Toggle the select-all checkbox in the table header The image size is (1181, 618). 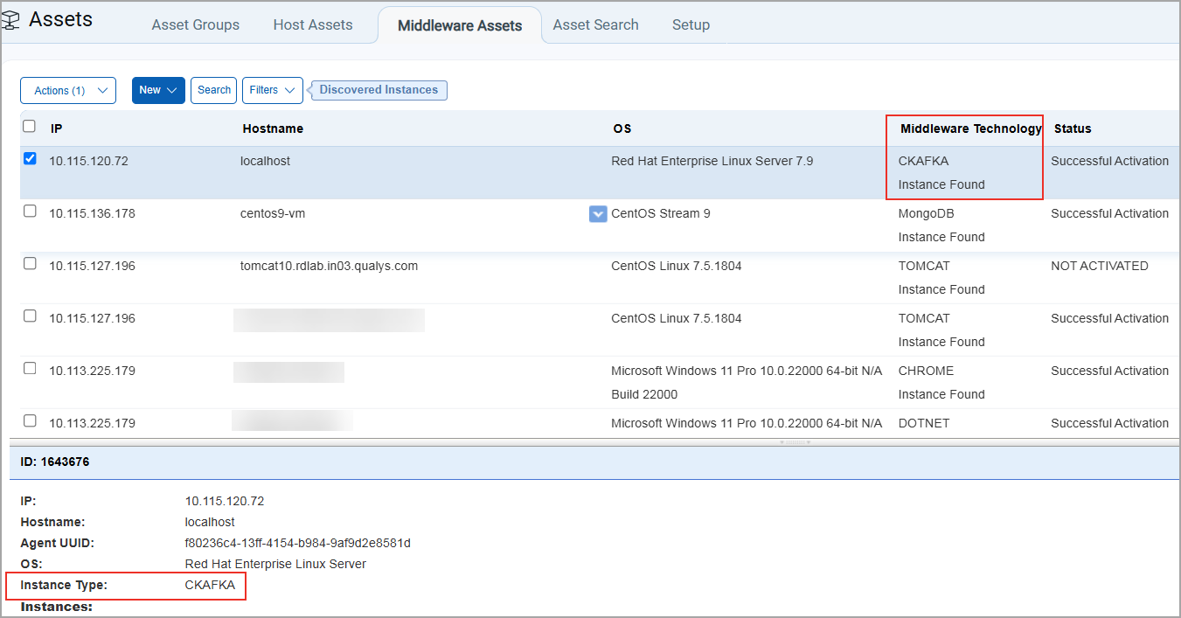(29, 125)
